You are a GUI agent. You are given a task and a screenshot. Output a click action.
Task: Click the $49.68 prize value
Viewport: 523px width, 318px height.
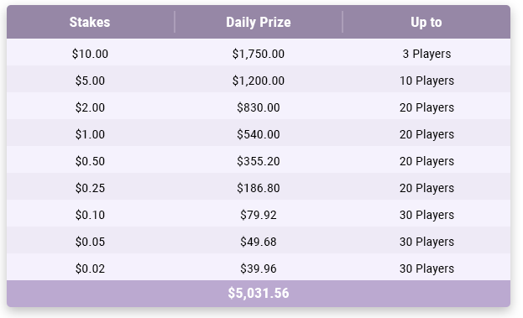coord(259,242)
